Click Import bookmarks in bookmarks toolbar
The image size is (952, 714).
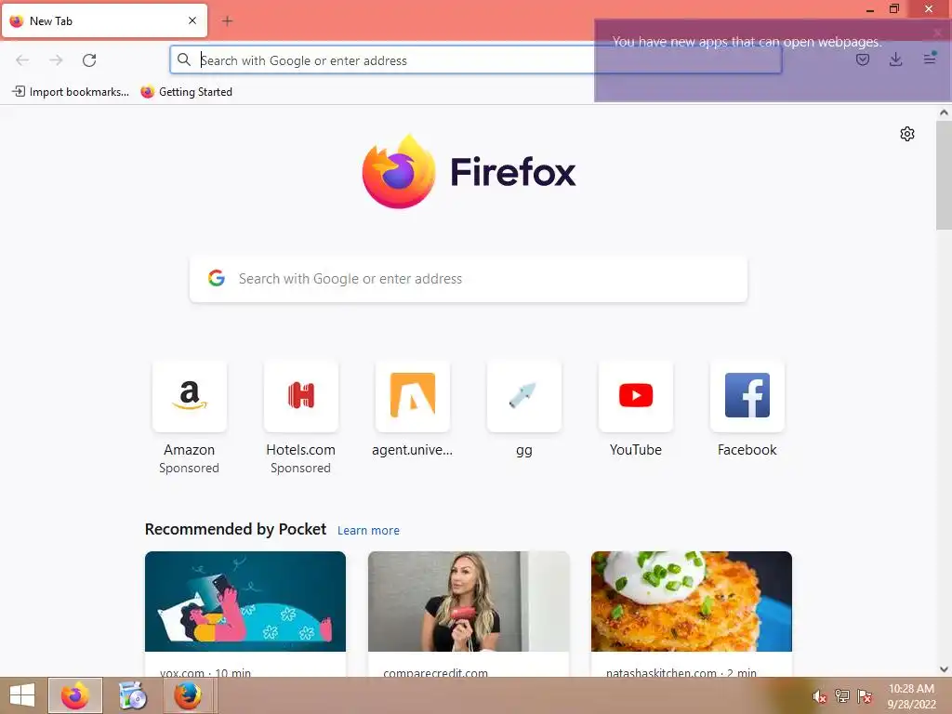tap(71, 92)
